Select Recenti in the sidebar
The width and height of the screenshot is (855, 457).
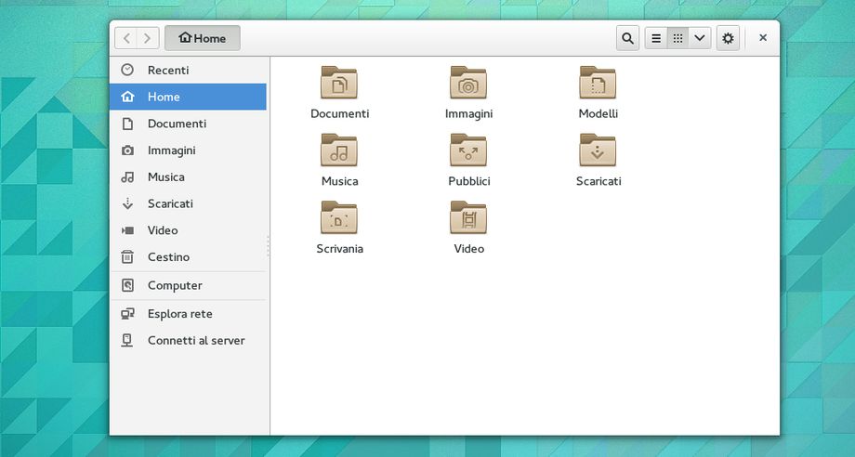pyautogui.click(x=167, y=70)
